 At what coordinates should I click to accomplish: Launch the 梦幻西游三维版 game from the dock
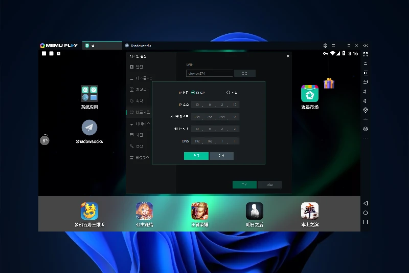point(89,211)
